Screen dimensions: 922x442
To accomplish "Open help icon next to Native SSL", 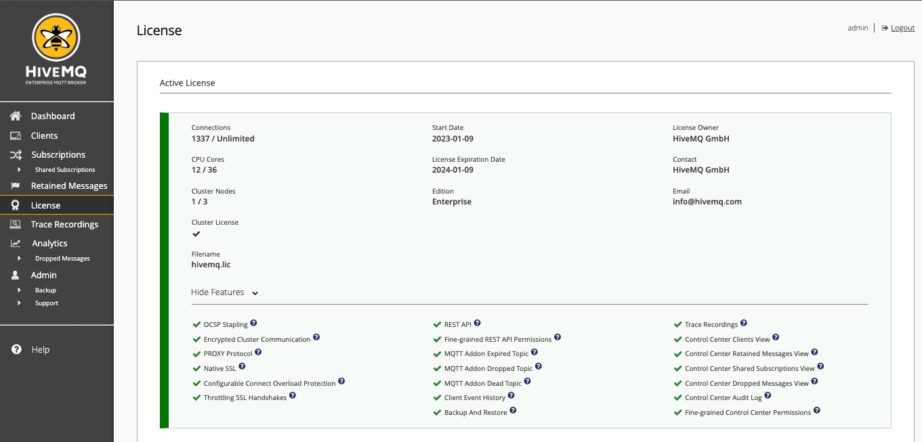I will 242,368.
